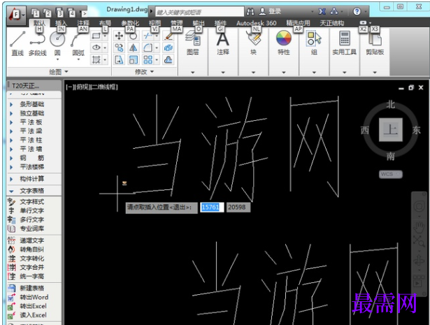Click the Rectangle tool icon
The height and width of the screenshot is (325, 430).
96,36
